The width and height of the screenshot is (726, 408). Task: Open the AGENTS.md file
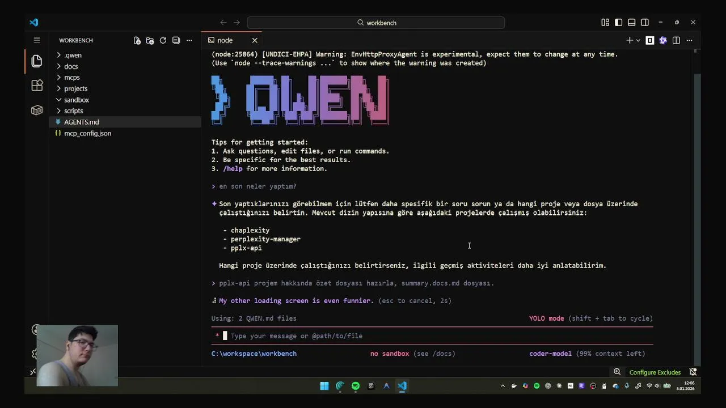81,122
